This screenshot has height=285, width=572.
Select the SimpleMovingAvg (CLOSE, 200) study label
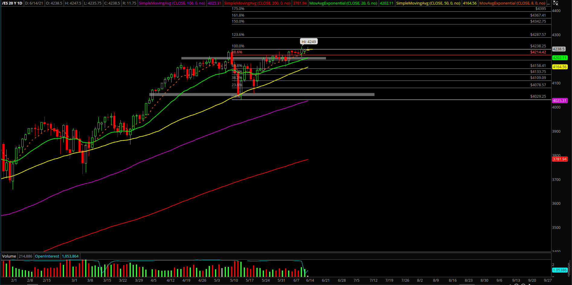pyautogui.click(x=257, y=3)
